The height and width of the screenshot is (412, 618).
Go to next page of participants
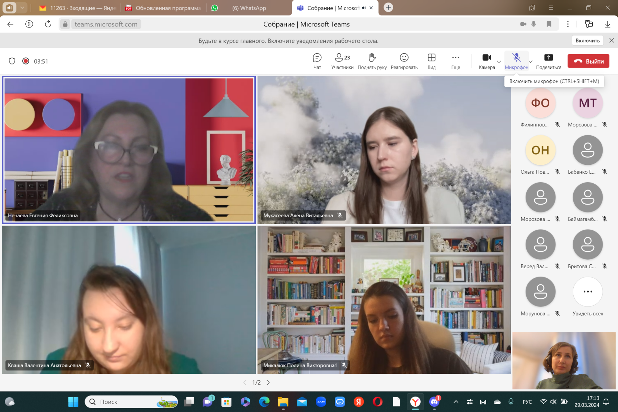coord(268,382)
